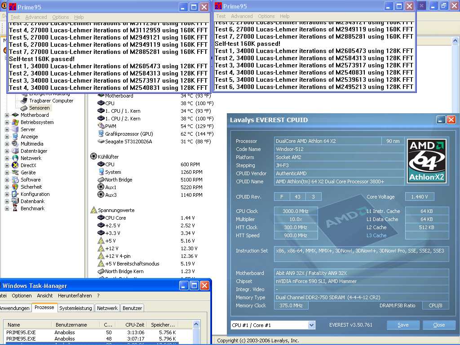Sort processes by Benutzername column
The image size is (460, 345).
75,324
